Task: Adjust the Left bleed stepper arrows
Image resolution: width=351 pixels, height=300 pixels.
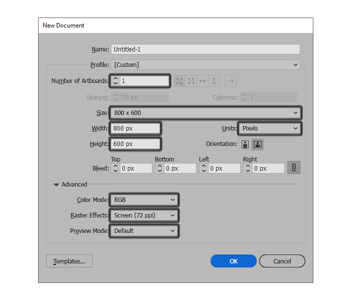Action: (204, 168)
